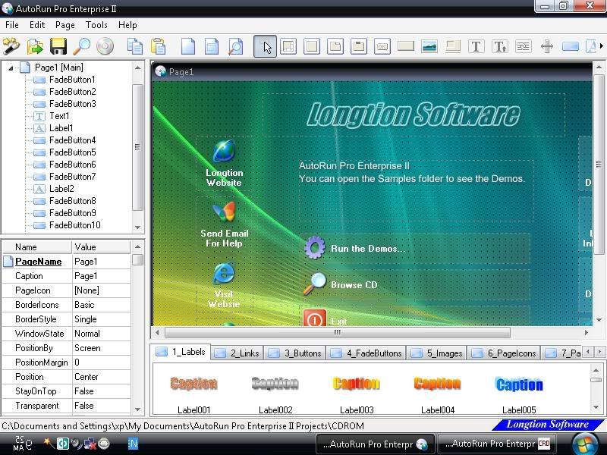The width and height of the screenshot is (607, 455).
Task: Click the 'Browse CD' button on canvas
Action: [x=416, y=285]
